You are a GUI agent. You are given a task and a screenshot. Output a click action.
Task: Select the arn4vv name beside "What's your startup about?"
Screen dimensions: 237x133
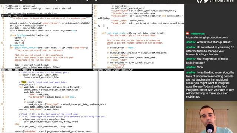tap(191, 42)
